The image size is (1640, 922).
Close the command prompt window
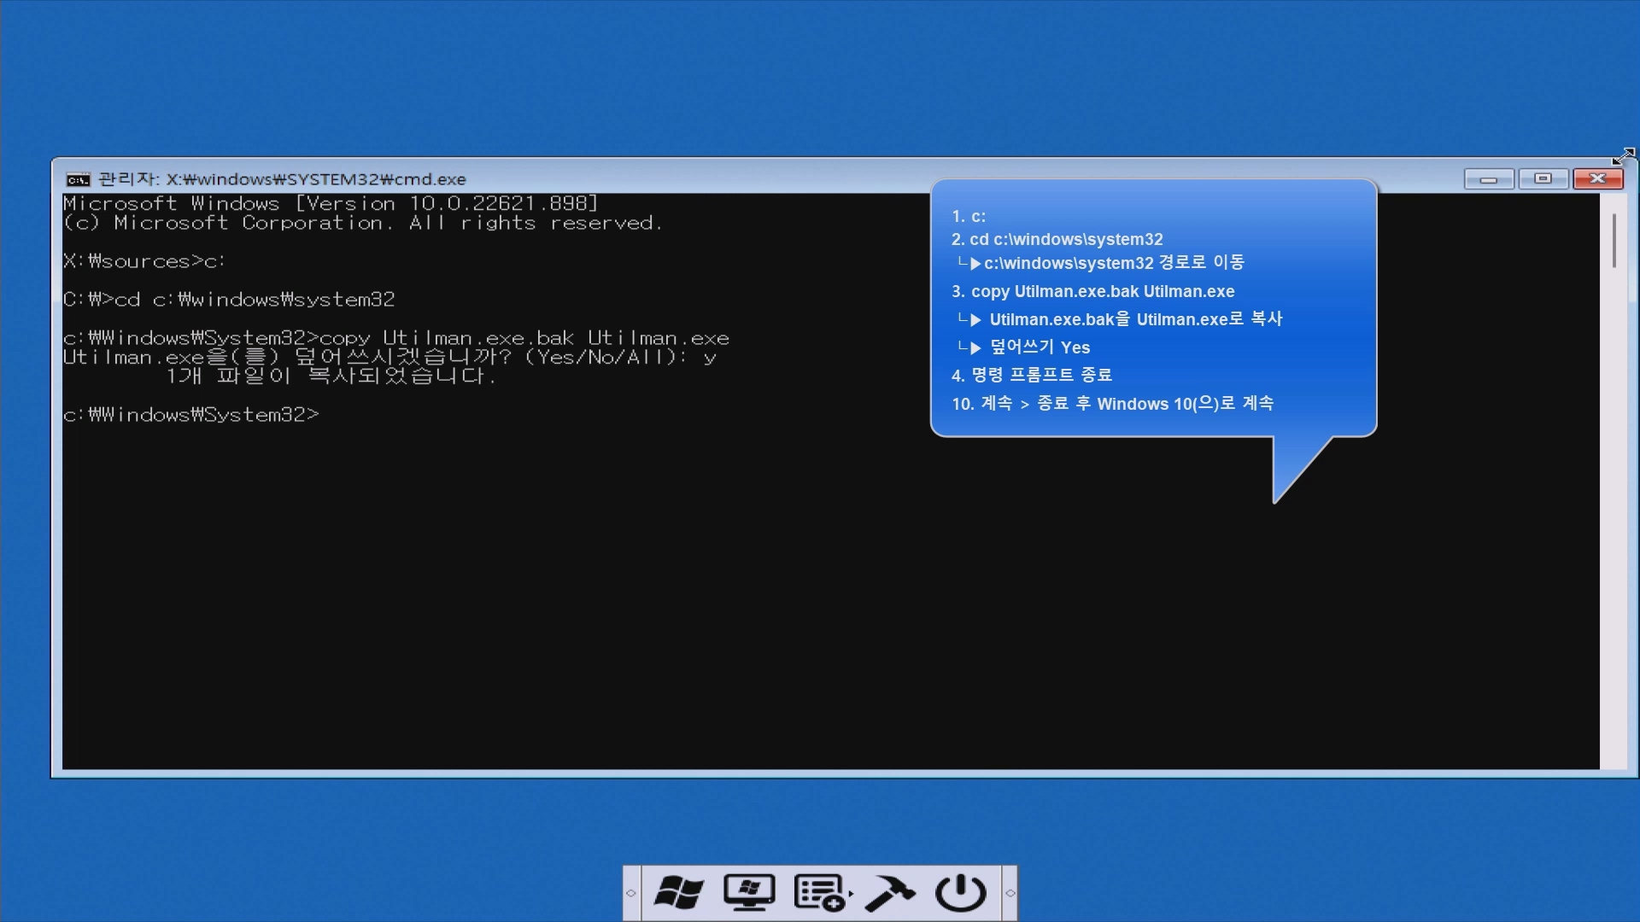[1597, 178]
